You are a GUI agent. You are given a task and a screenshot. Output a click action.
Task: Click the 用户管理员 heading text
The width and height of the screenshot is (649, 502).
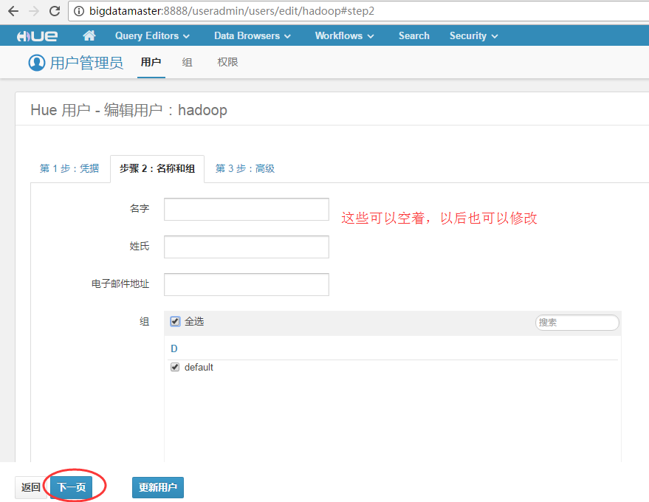pos(86,63)
